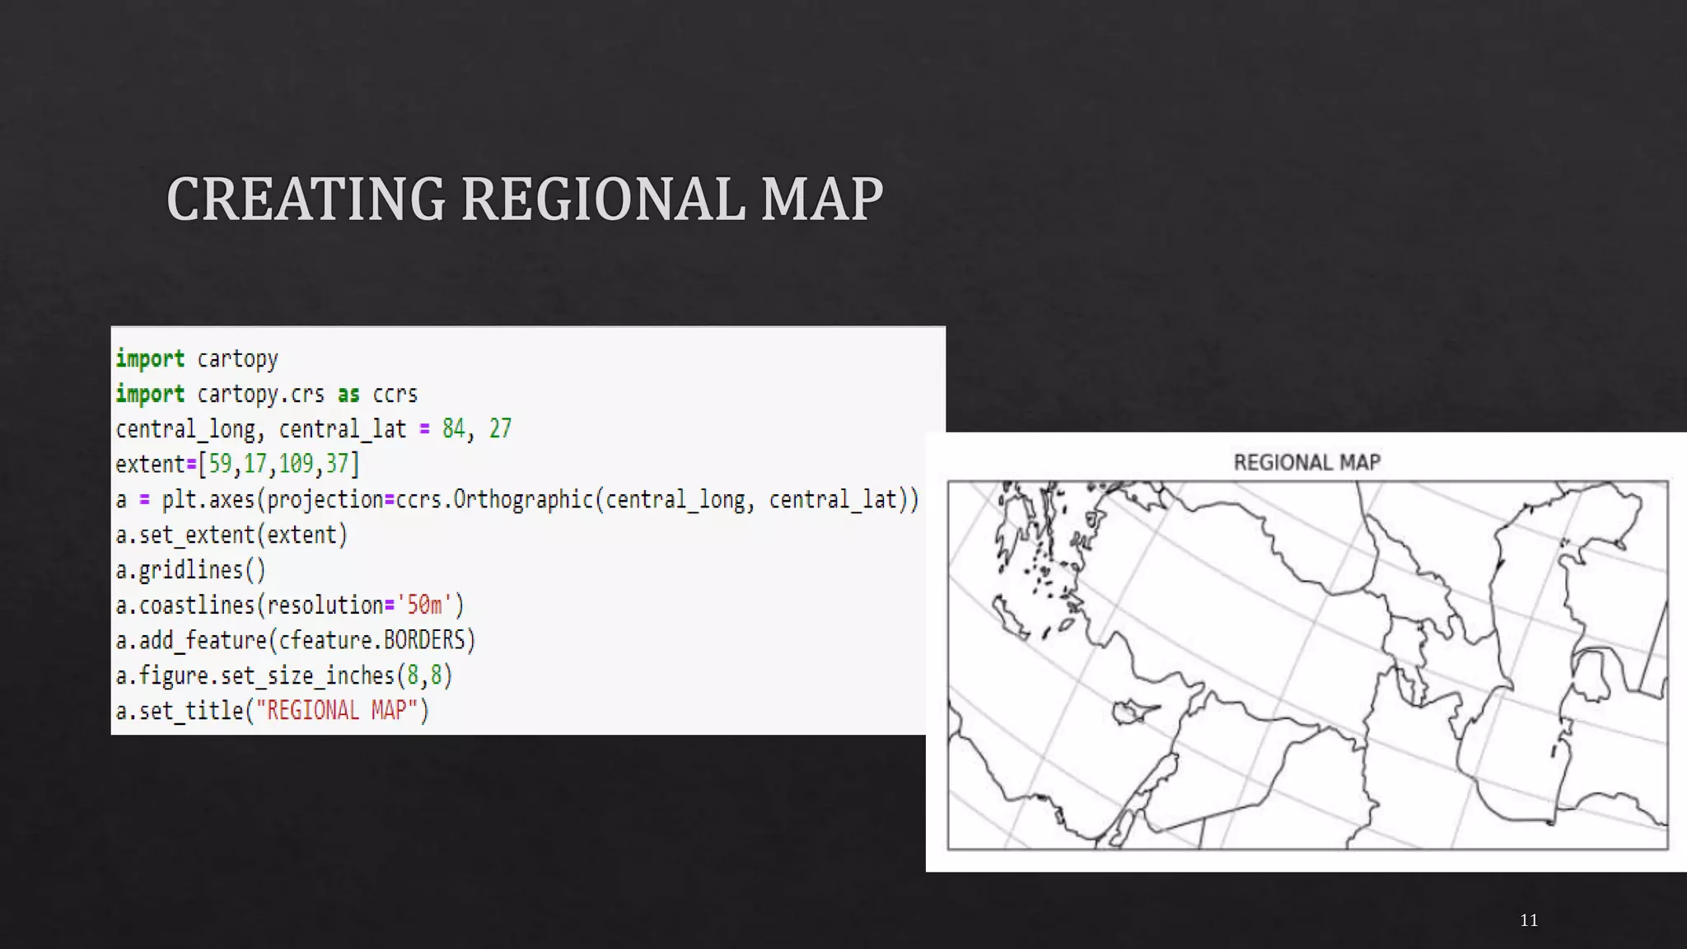Click the 'import cartopy' code line
Screen dimensions: 1687x949
click(197, 359)
